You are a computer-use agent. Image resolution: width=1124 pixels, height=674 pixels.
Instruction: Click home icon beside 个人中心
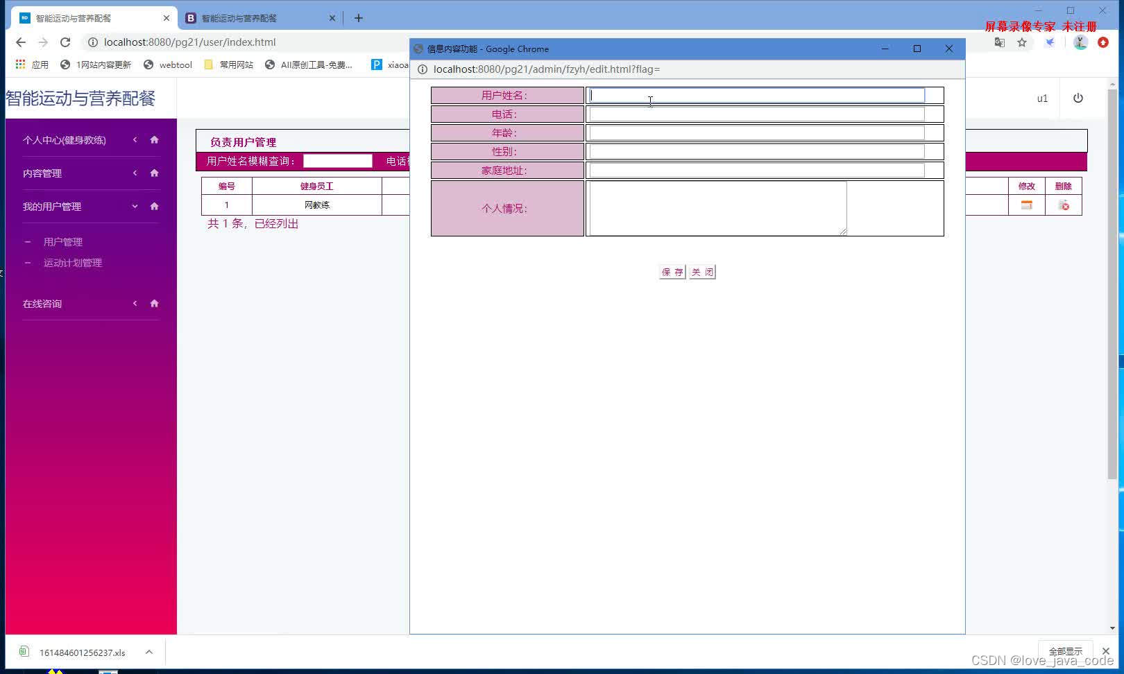(154, 140)
